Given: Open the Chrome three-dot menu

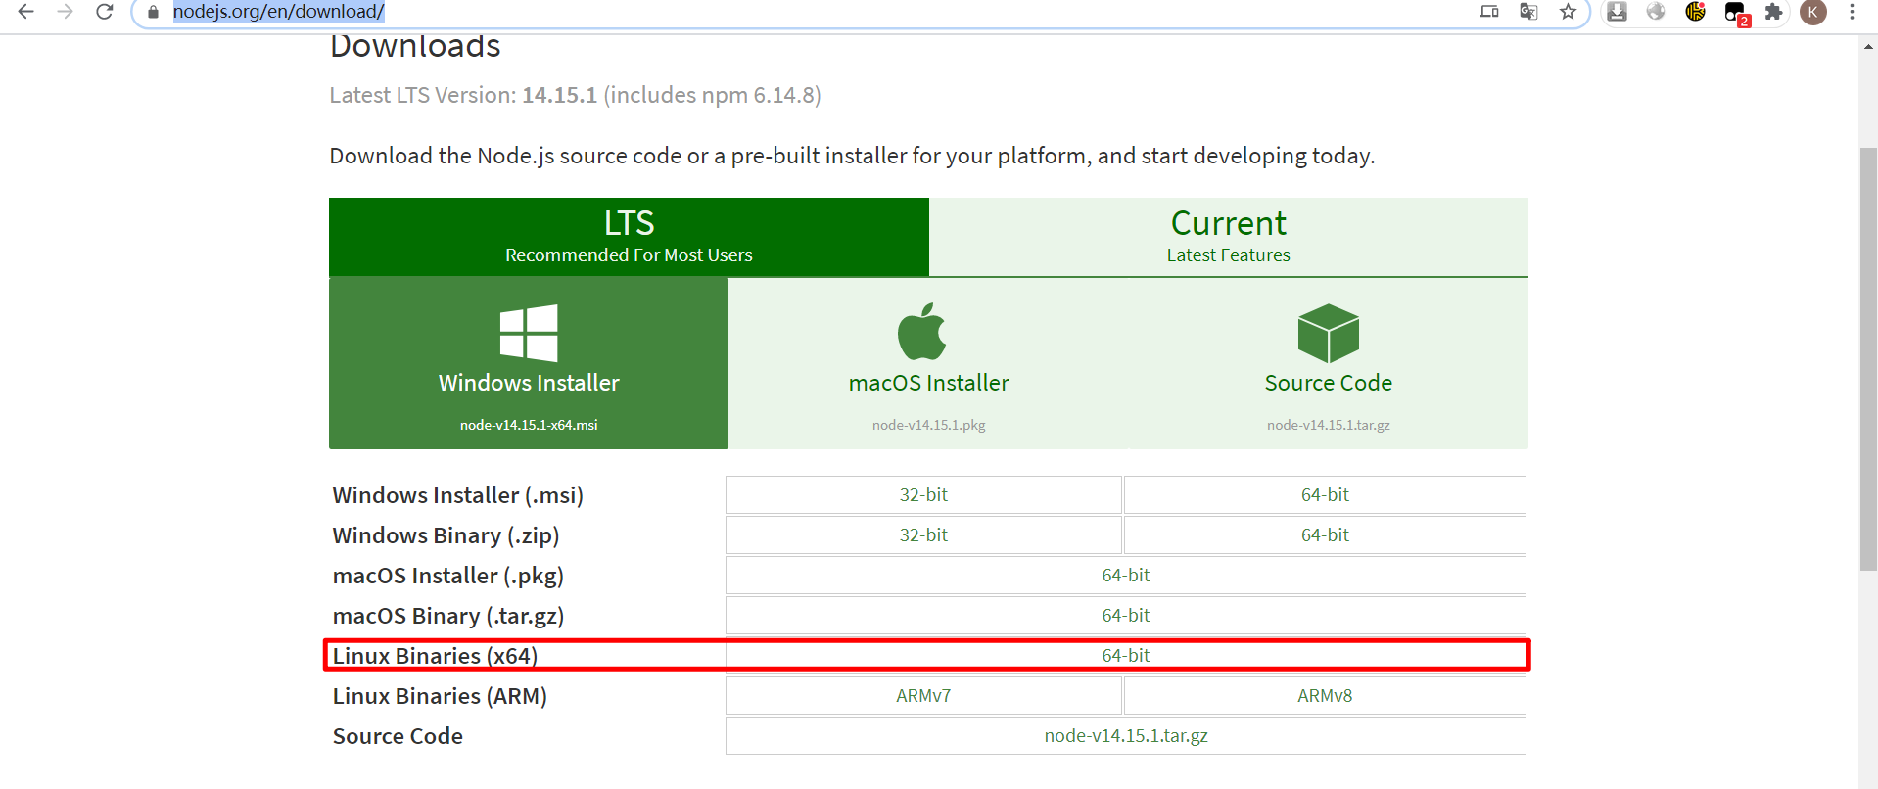Looking at the screenshot, I should point(1852,12).
